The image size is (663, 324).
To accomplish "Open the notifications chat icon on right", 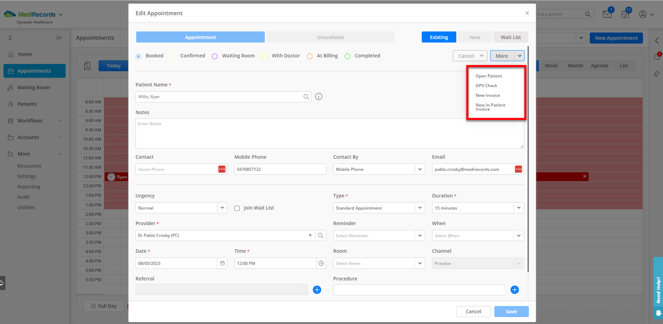I will [x=657, y=57].
